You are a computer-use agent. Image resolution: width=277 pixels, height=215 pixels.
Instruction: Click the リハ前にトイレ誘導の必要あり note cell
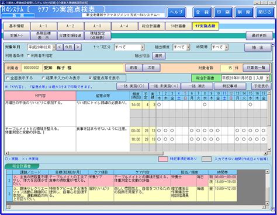[103, 114]
